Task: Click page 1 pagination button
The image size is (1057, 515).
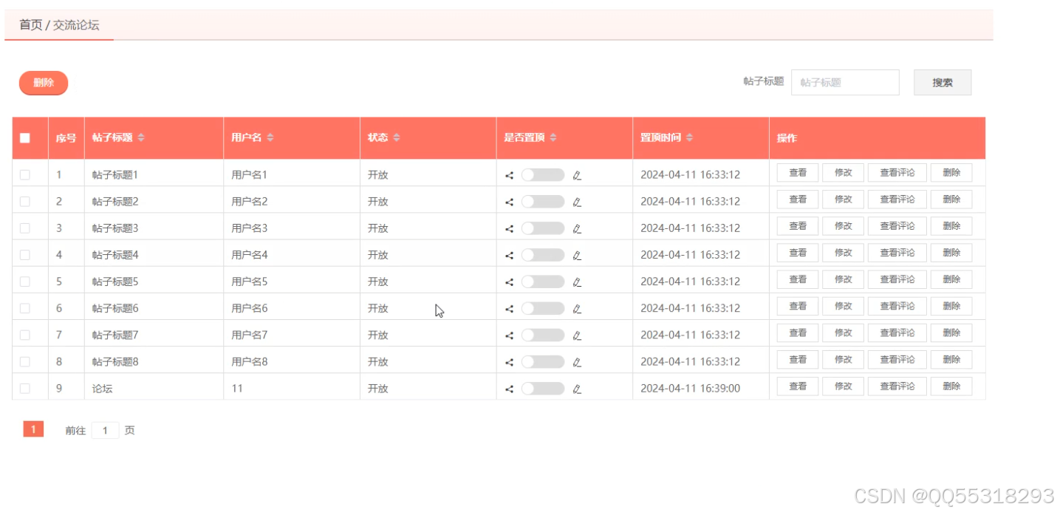Action: [x=33, y=429]
